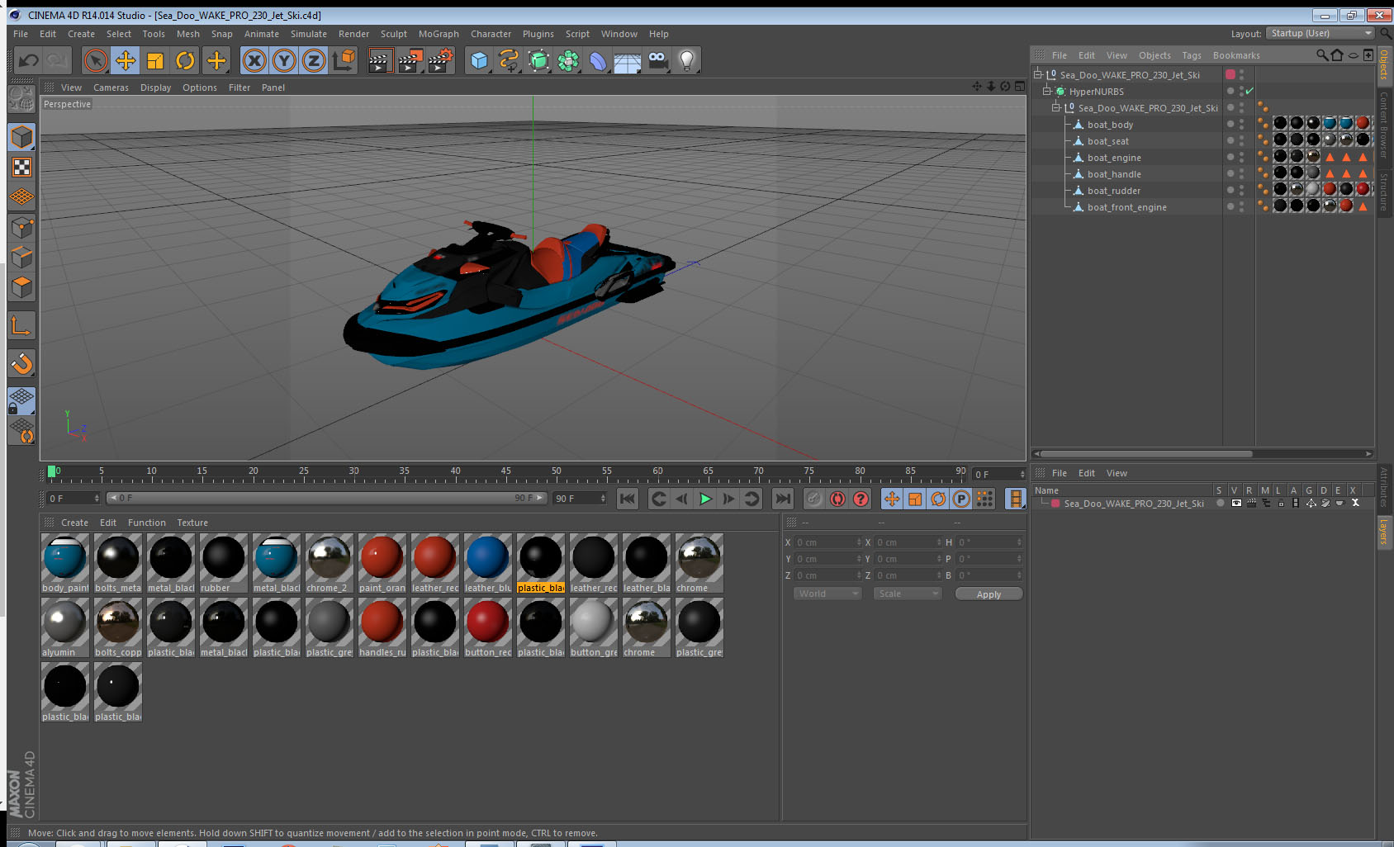This screenshot has height=847, width=1394.
Task: Toggle Rotation keyframe recording
Action: (938, 499)
